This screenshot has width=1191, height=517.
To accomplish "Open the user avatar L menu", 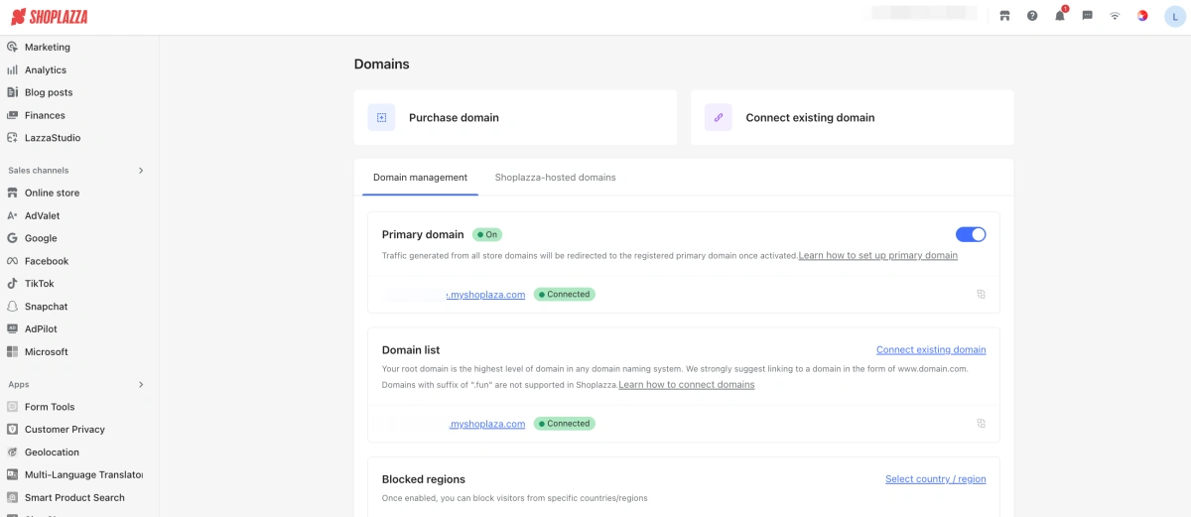I will point(1174,16).
